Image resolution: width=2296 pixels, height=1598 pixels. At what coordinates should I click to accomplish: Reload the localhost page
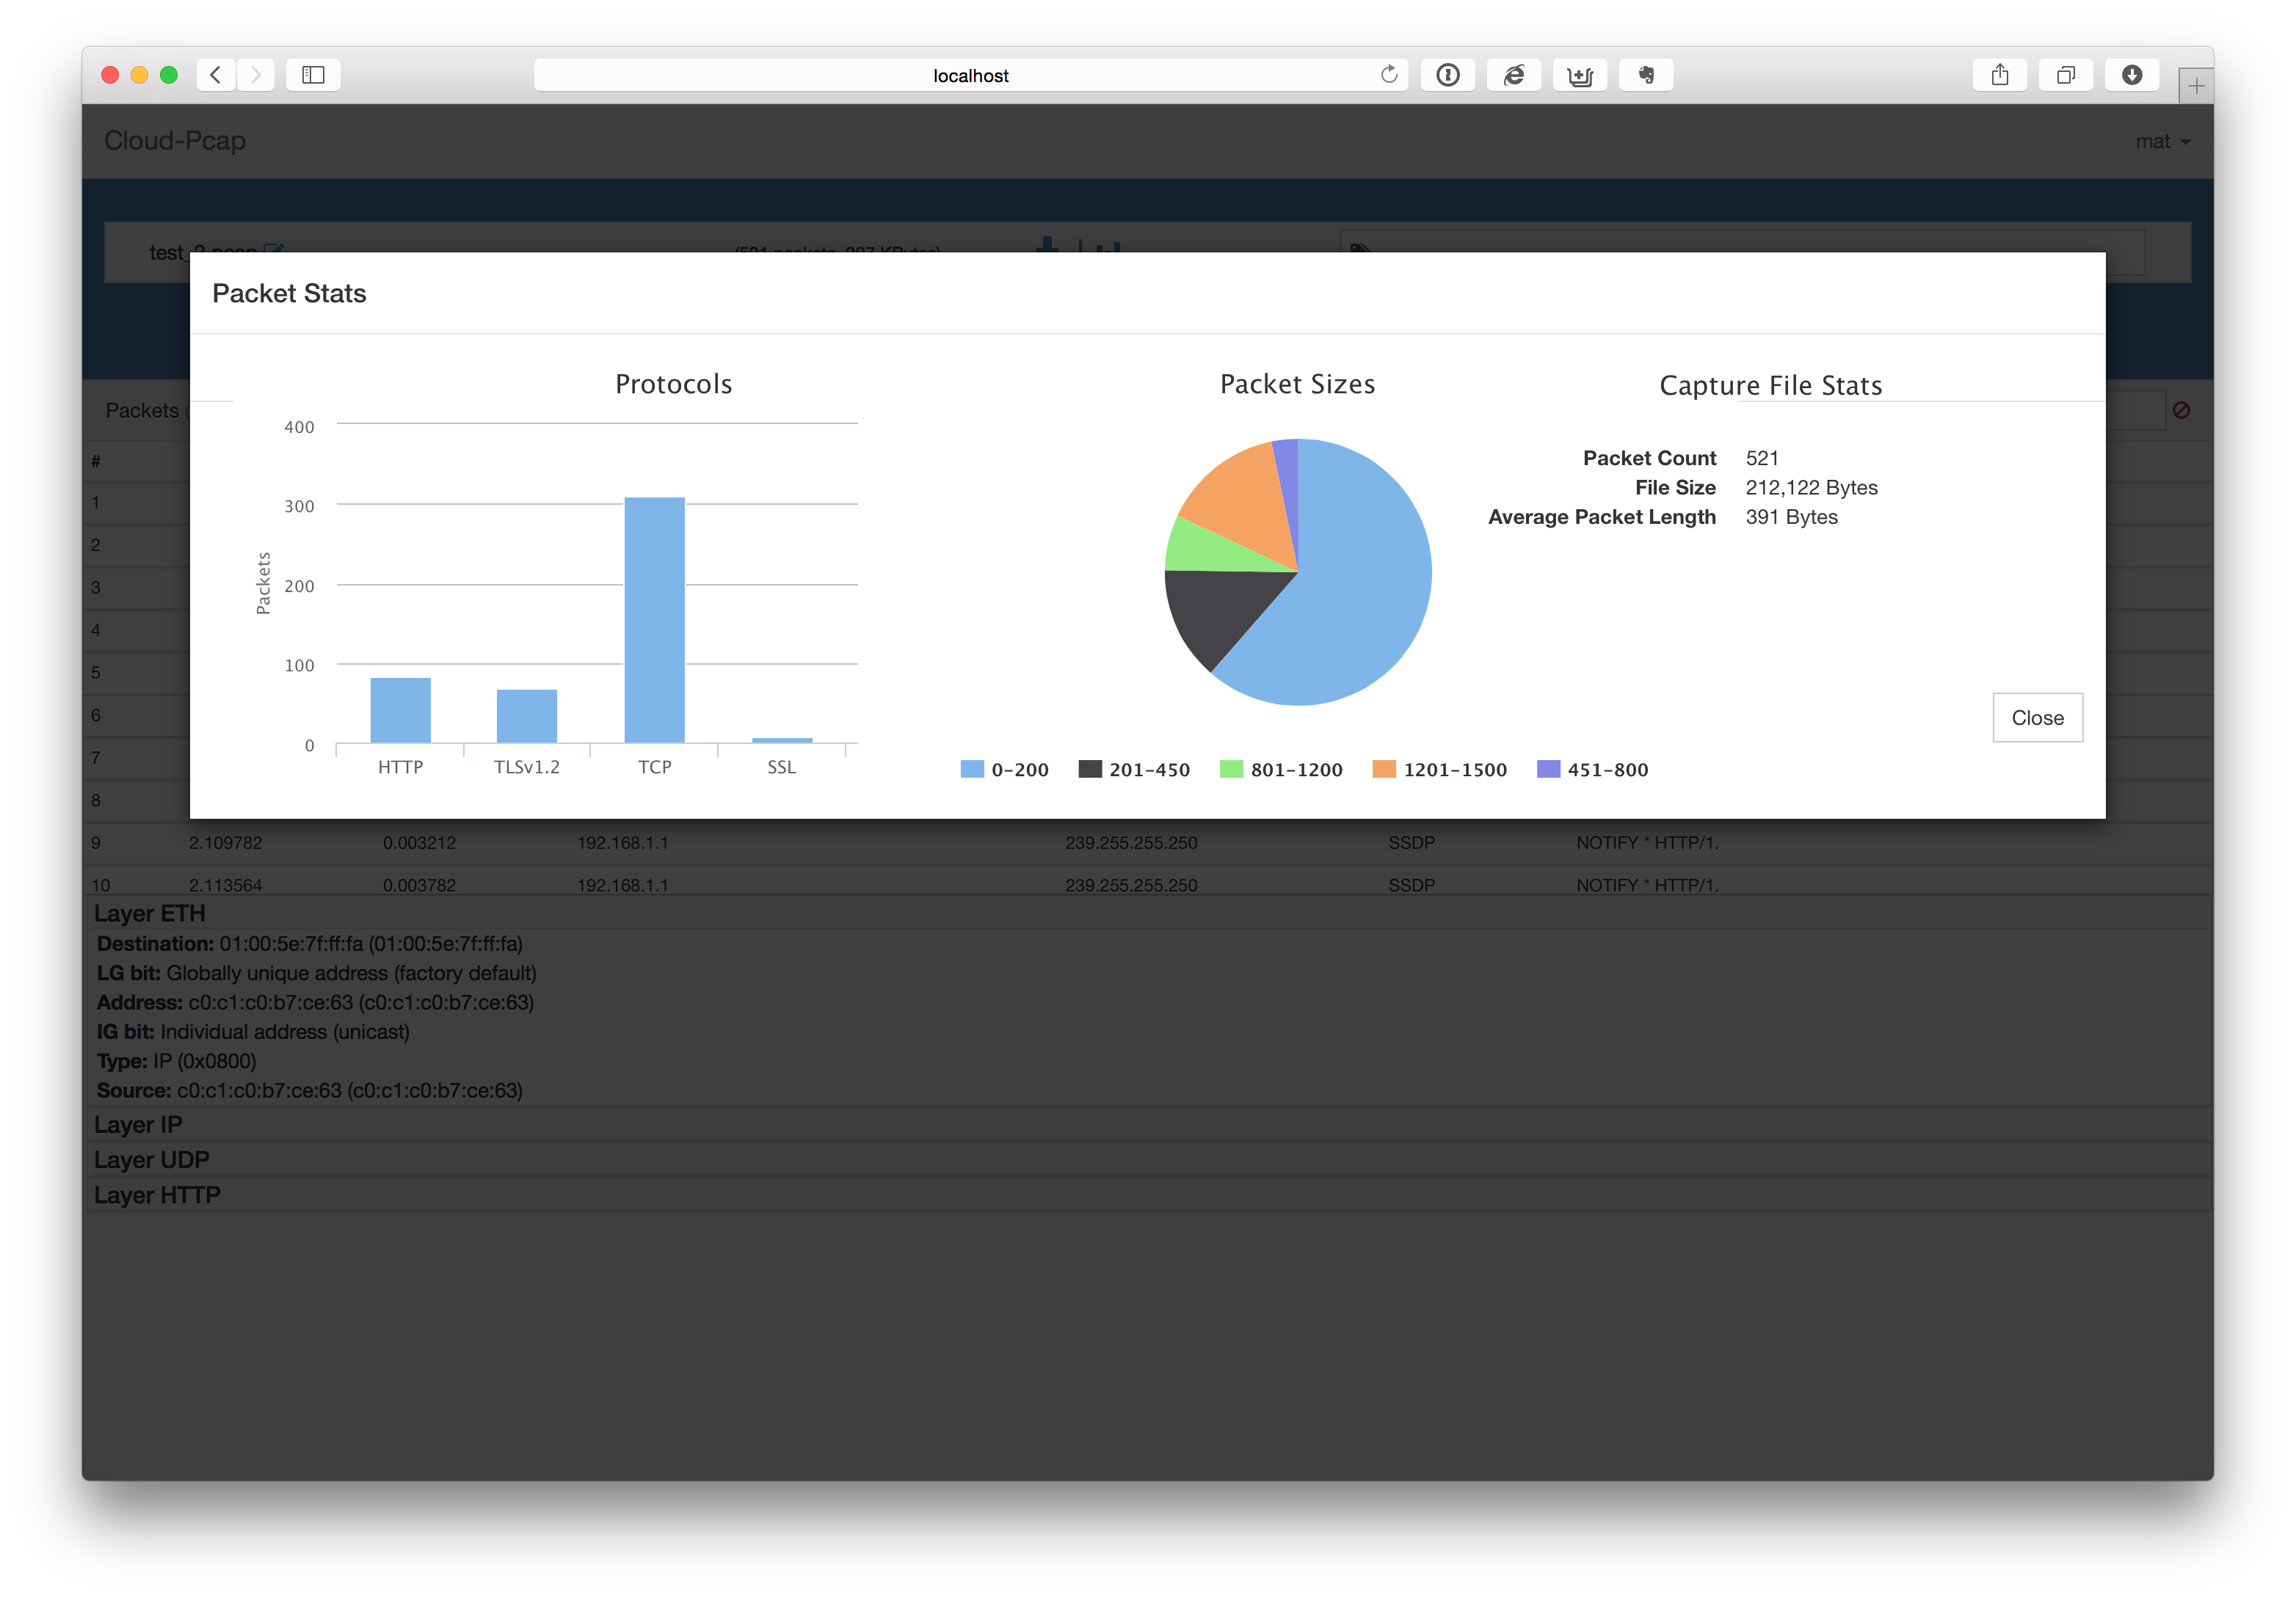pyautogui.click(x=1388, y=75)
